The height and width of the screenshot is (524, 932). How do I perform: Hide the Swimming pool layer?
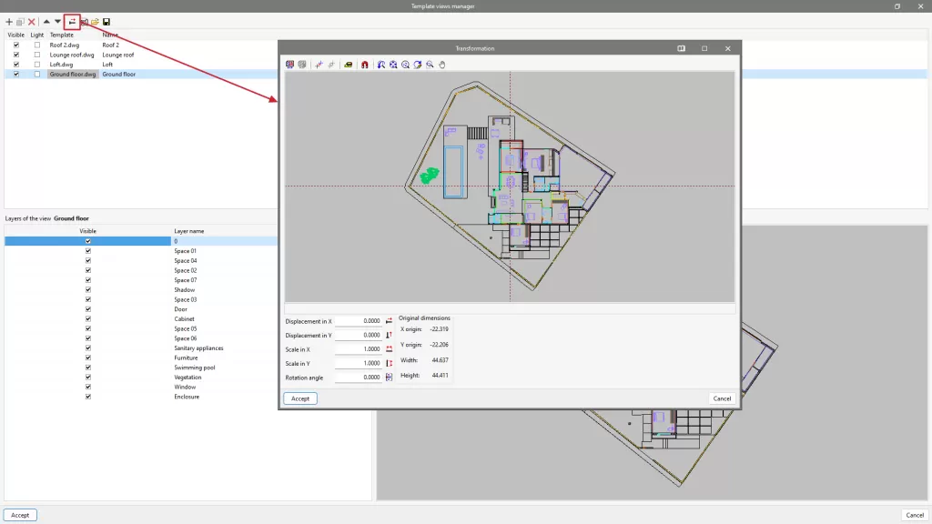tap(88, 368)
